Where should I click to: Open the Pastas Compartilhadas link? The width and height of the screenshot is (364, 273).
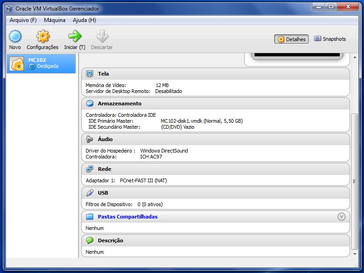pyautogui.click(x=128, y=217)
